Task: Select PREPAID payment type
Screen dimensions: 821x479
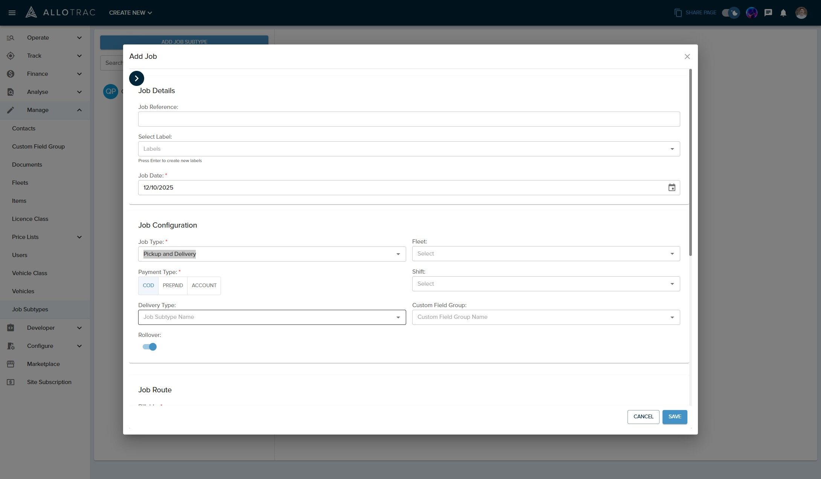Action: [173, 286]
